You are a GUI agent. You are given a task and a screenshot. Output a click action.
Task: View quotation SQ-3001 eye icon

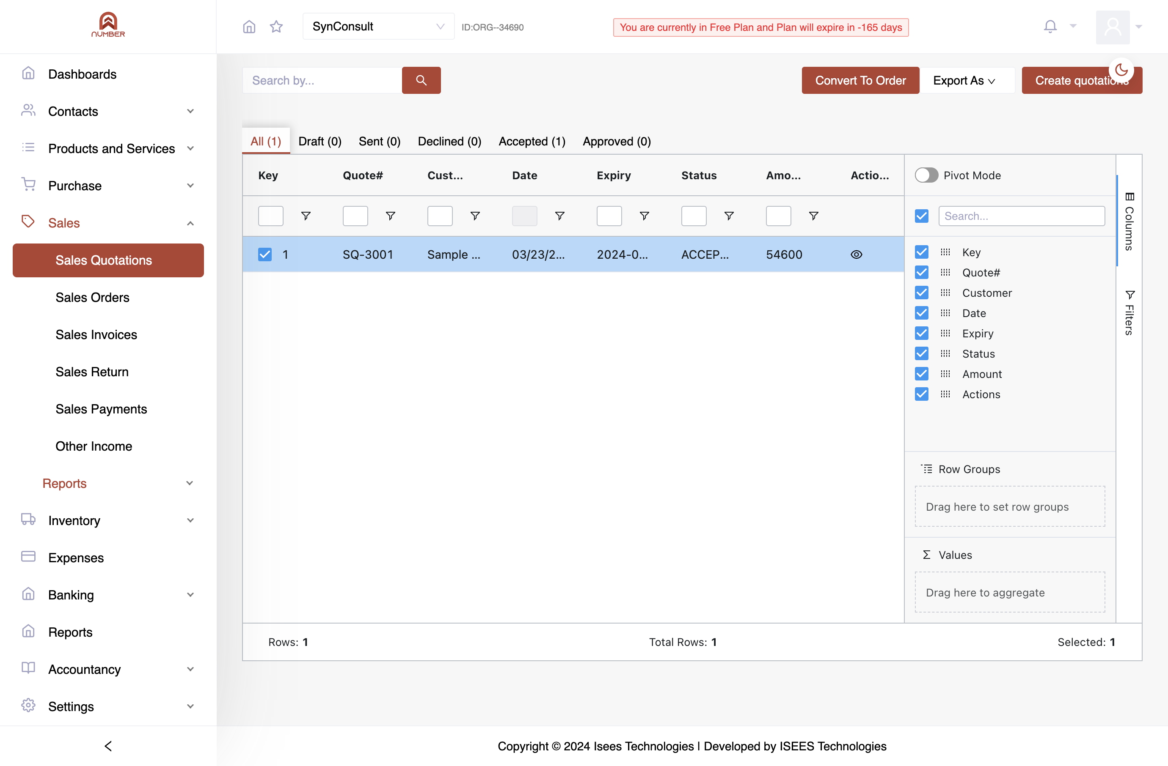pos(856,254)
